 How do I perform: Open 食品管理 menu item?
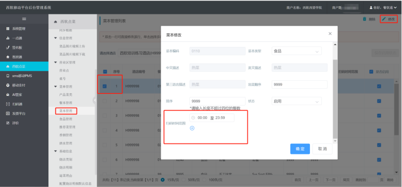66,119
